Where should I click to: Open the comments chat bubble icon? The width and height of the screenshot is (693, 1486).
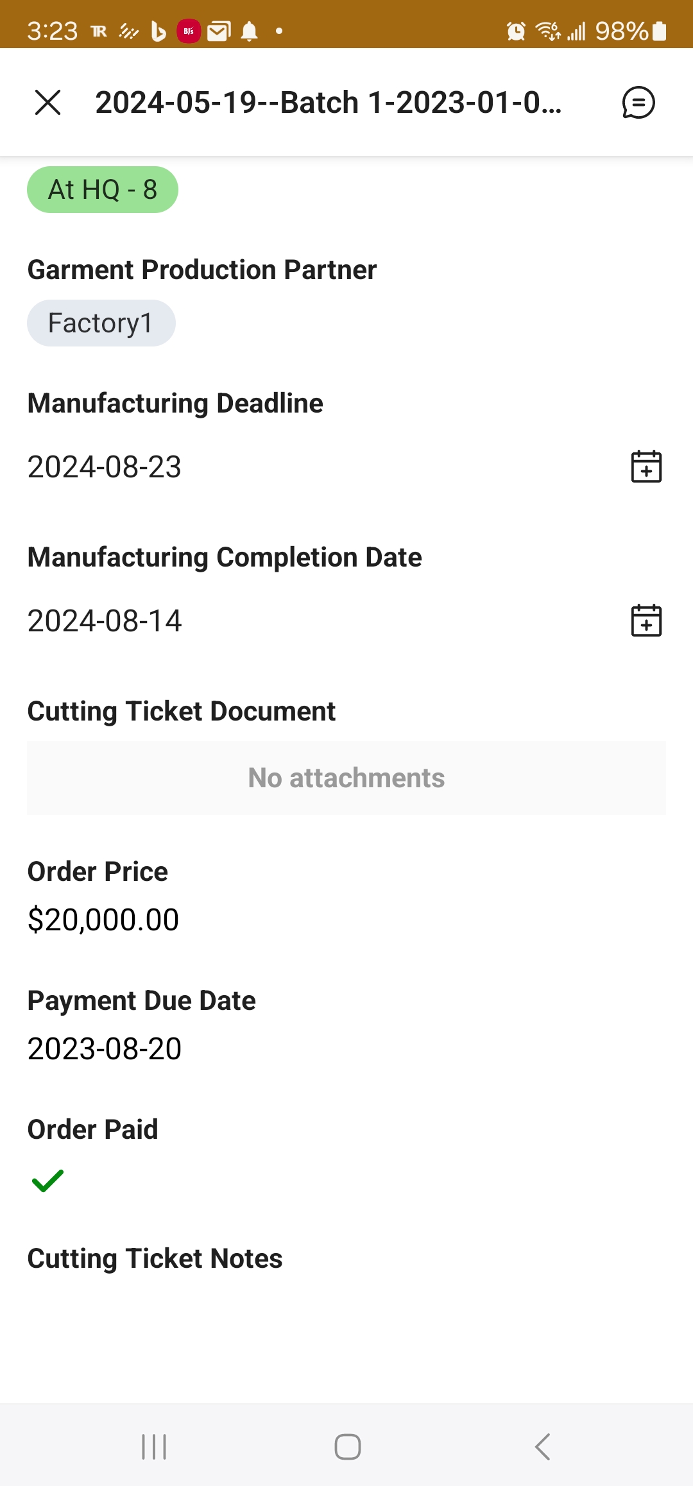click(x=638, y=103)
